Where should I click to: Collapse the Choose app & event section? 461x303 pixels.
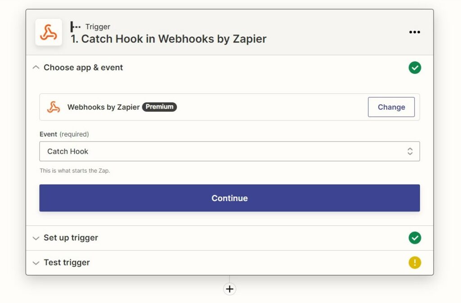[x=36, y=68]
